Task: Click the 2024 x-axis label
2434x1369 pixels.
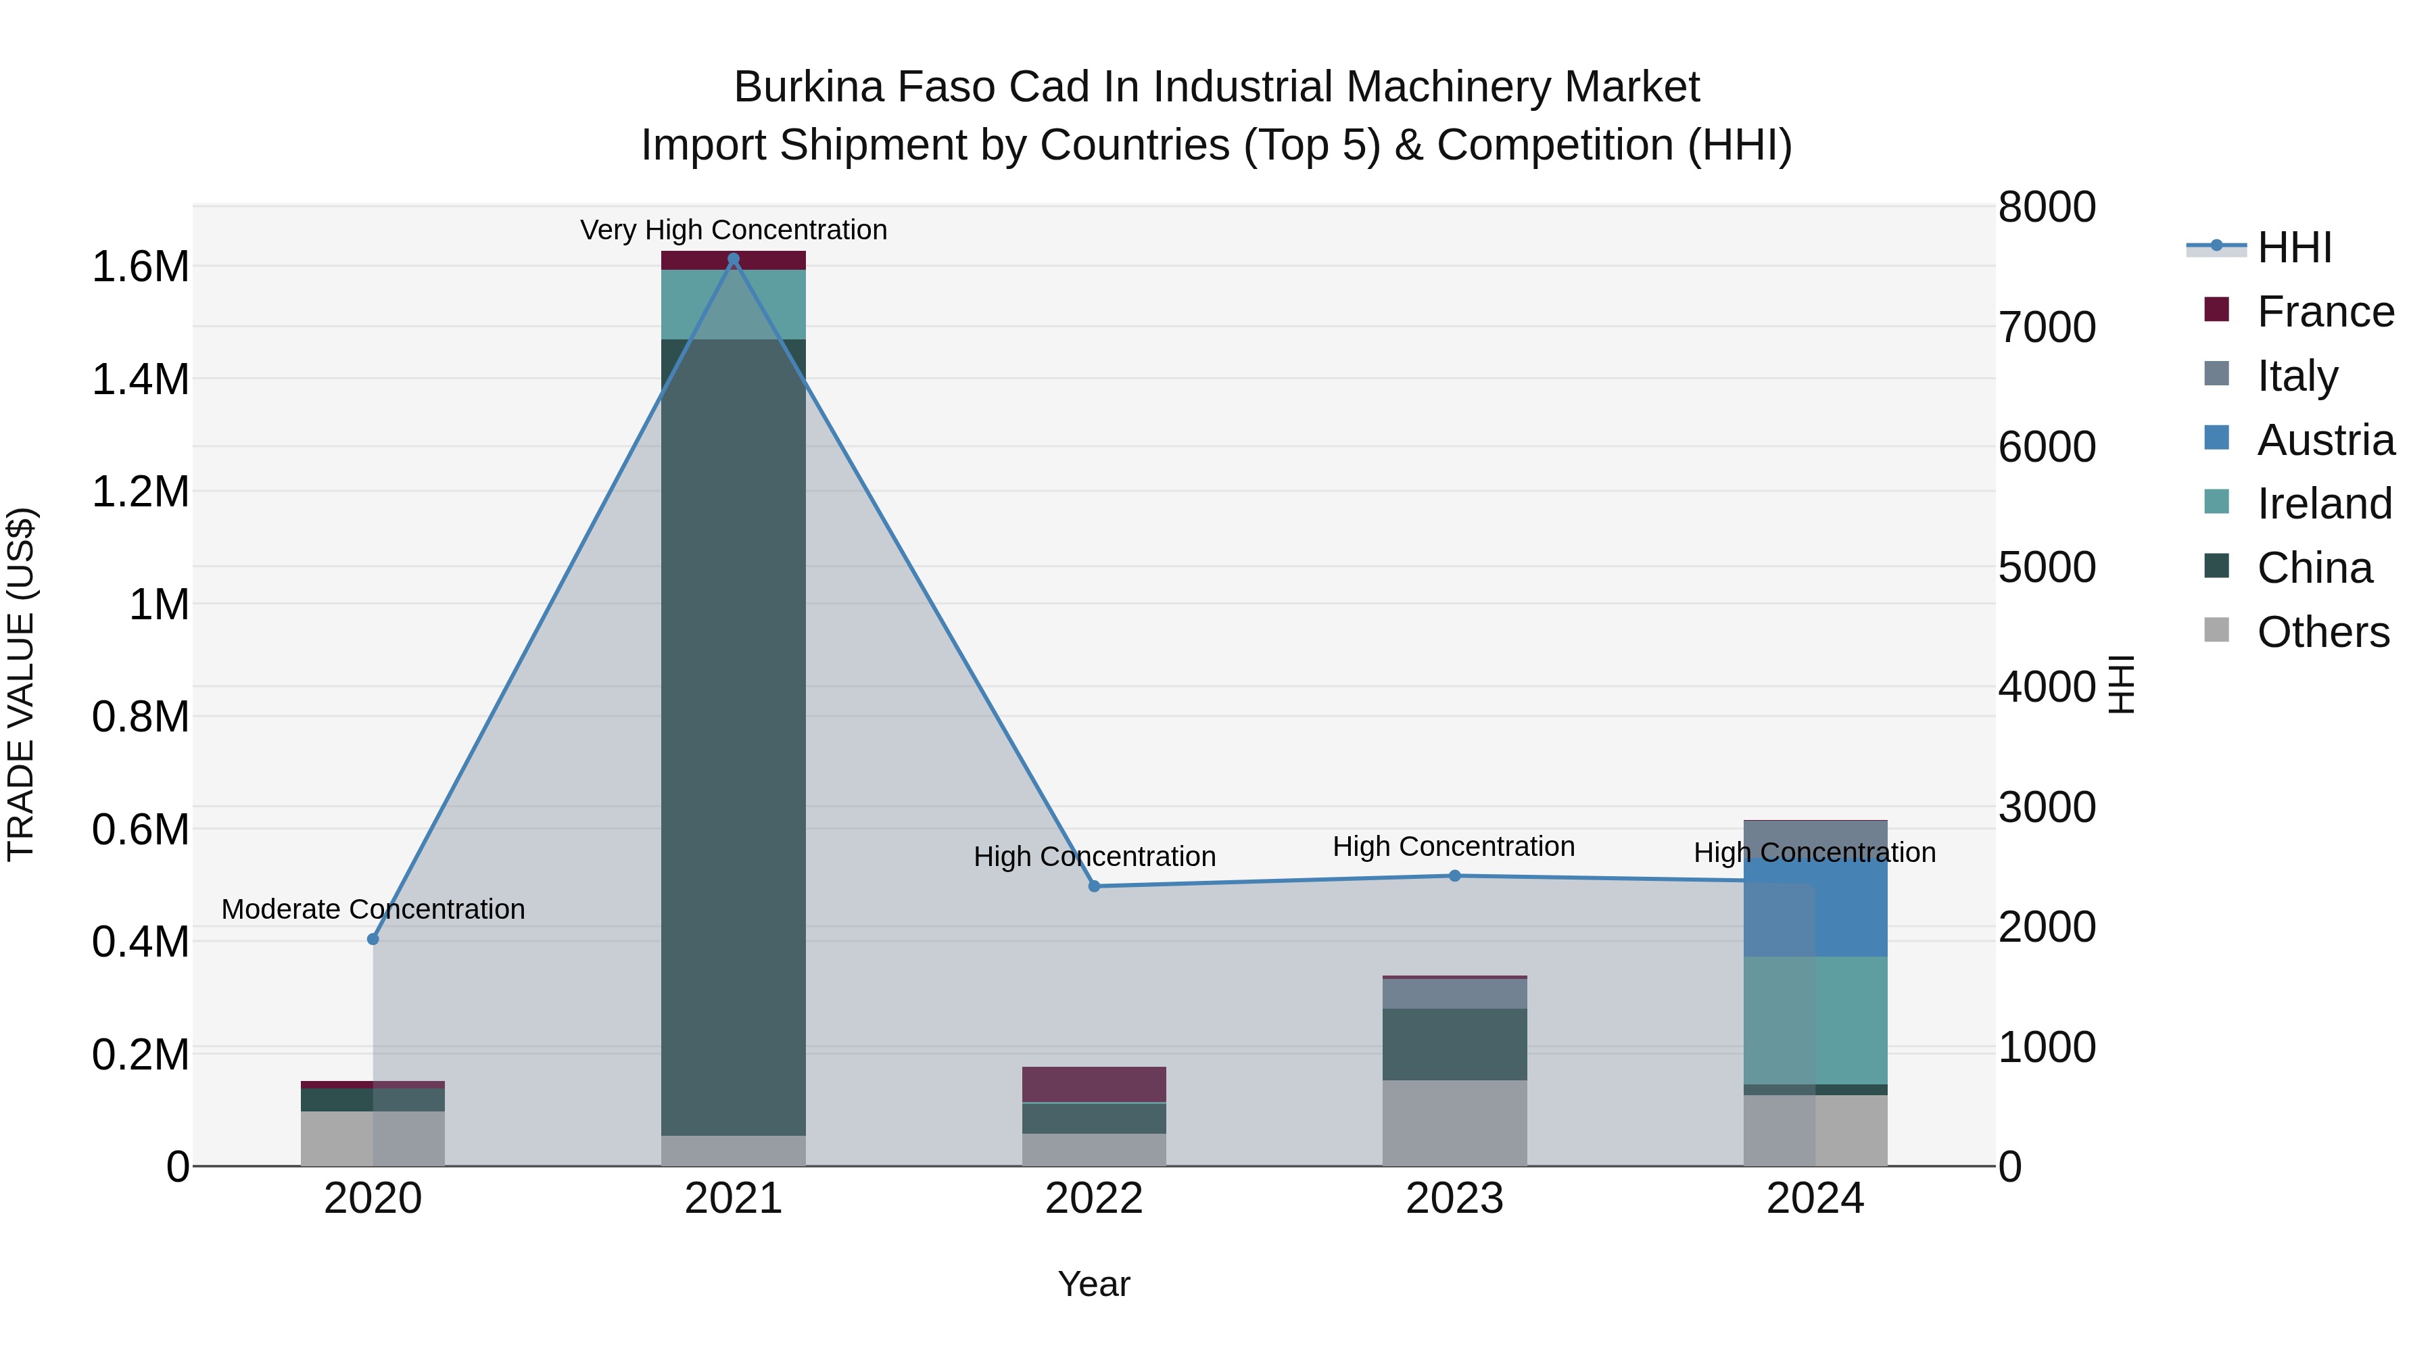Action: click(1815, 1199)
